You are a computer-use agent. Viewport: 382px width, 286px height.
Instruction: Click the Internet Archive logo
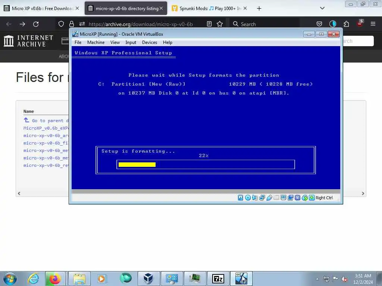click(28, 41)
